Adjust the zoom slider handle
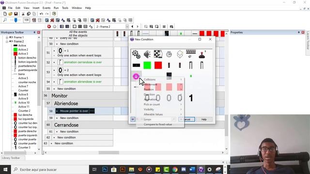This screenshot has width=310, height=174. click(x=16, y=20)
